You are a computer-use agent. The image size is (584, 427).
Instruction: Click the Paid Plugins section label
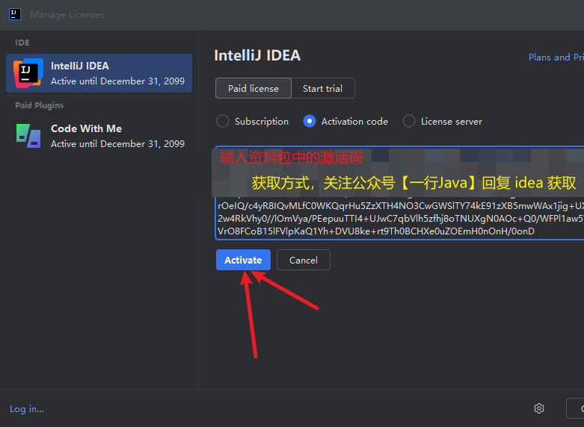pyautogui.click(x=40, y=105)
